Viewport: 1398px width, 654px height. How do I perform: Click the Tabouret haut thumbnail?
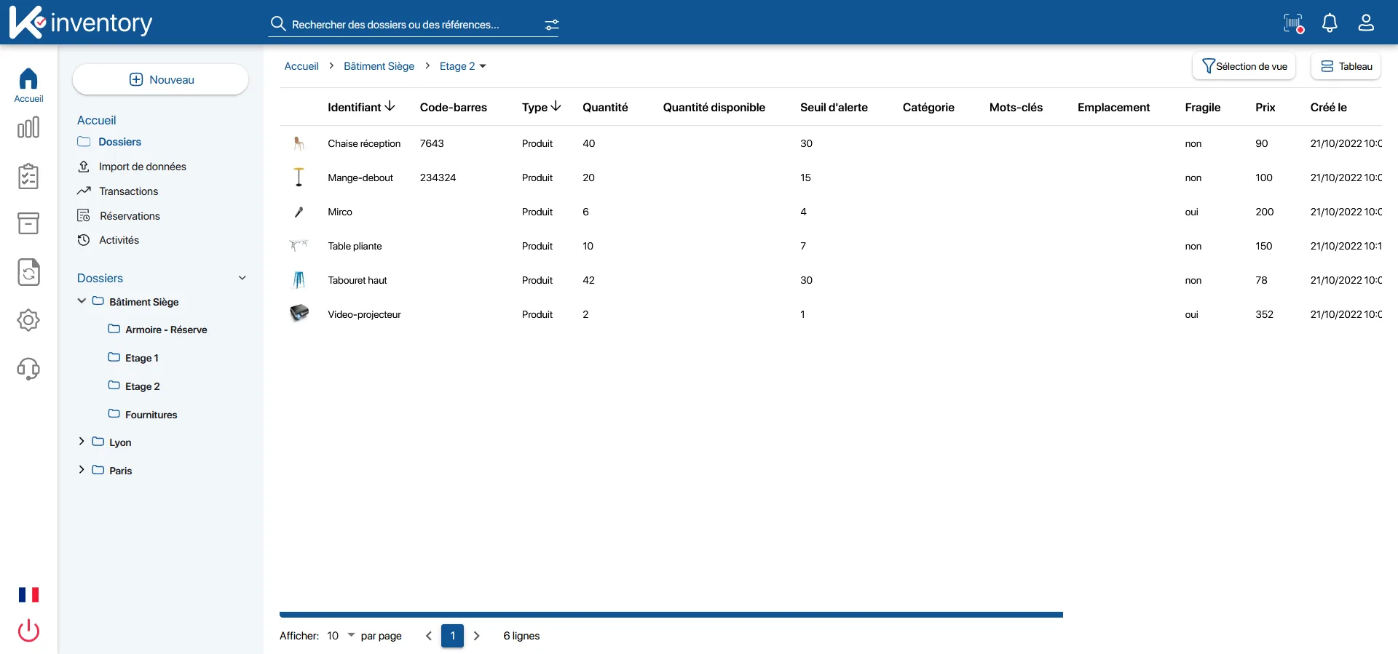click(299, 280)
